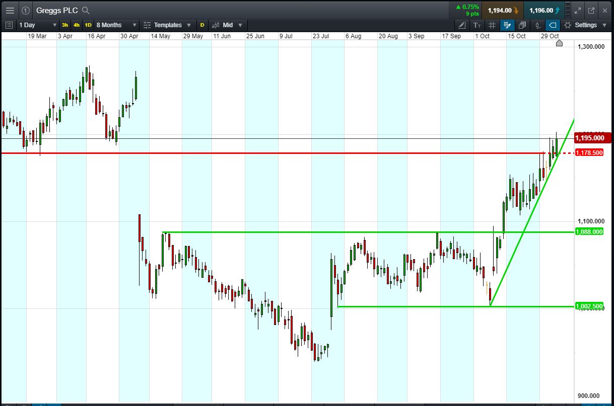Viewport: 614px width, 406px height.
Task: Toggle the price label tag icon
Action: click(553, 25)
